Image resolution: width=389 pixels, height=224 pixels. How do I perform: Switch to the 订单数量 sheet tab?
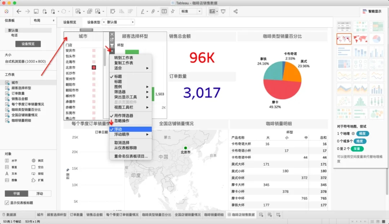pos(76,215)
